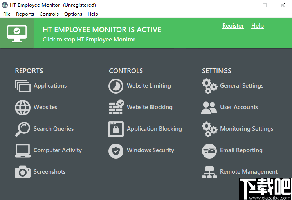Click the Website Limiting clock icon
The width and height of the screenshot is (292, 200).
pos(116,86)
